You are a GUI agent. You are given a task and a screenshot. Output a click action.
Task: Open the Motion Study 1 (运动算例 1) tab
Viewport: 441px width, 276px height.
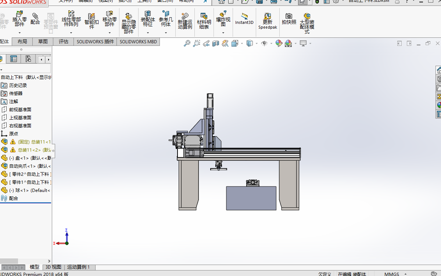tap(79, 267)
